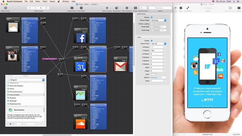Toggle the Texture mapping checkbox
Image resolution: width=242 pixels, height=136 pixels.
click(152, 24)
